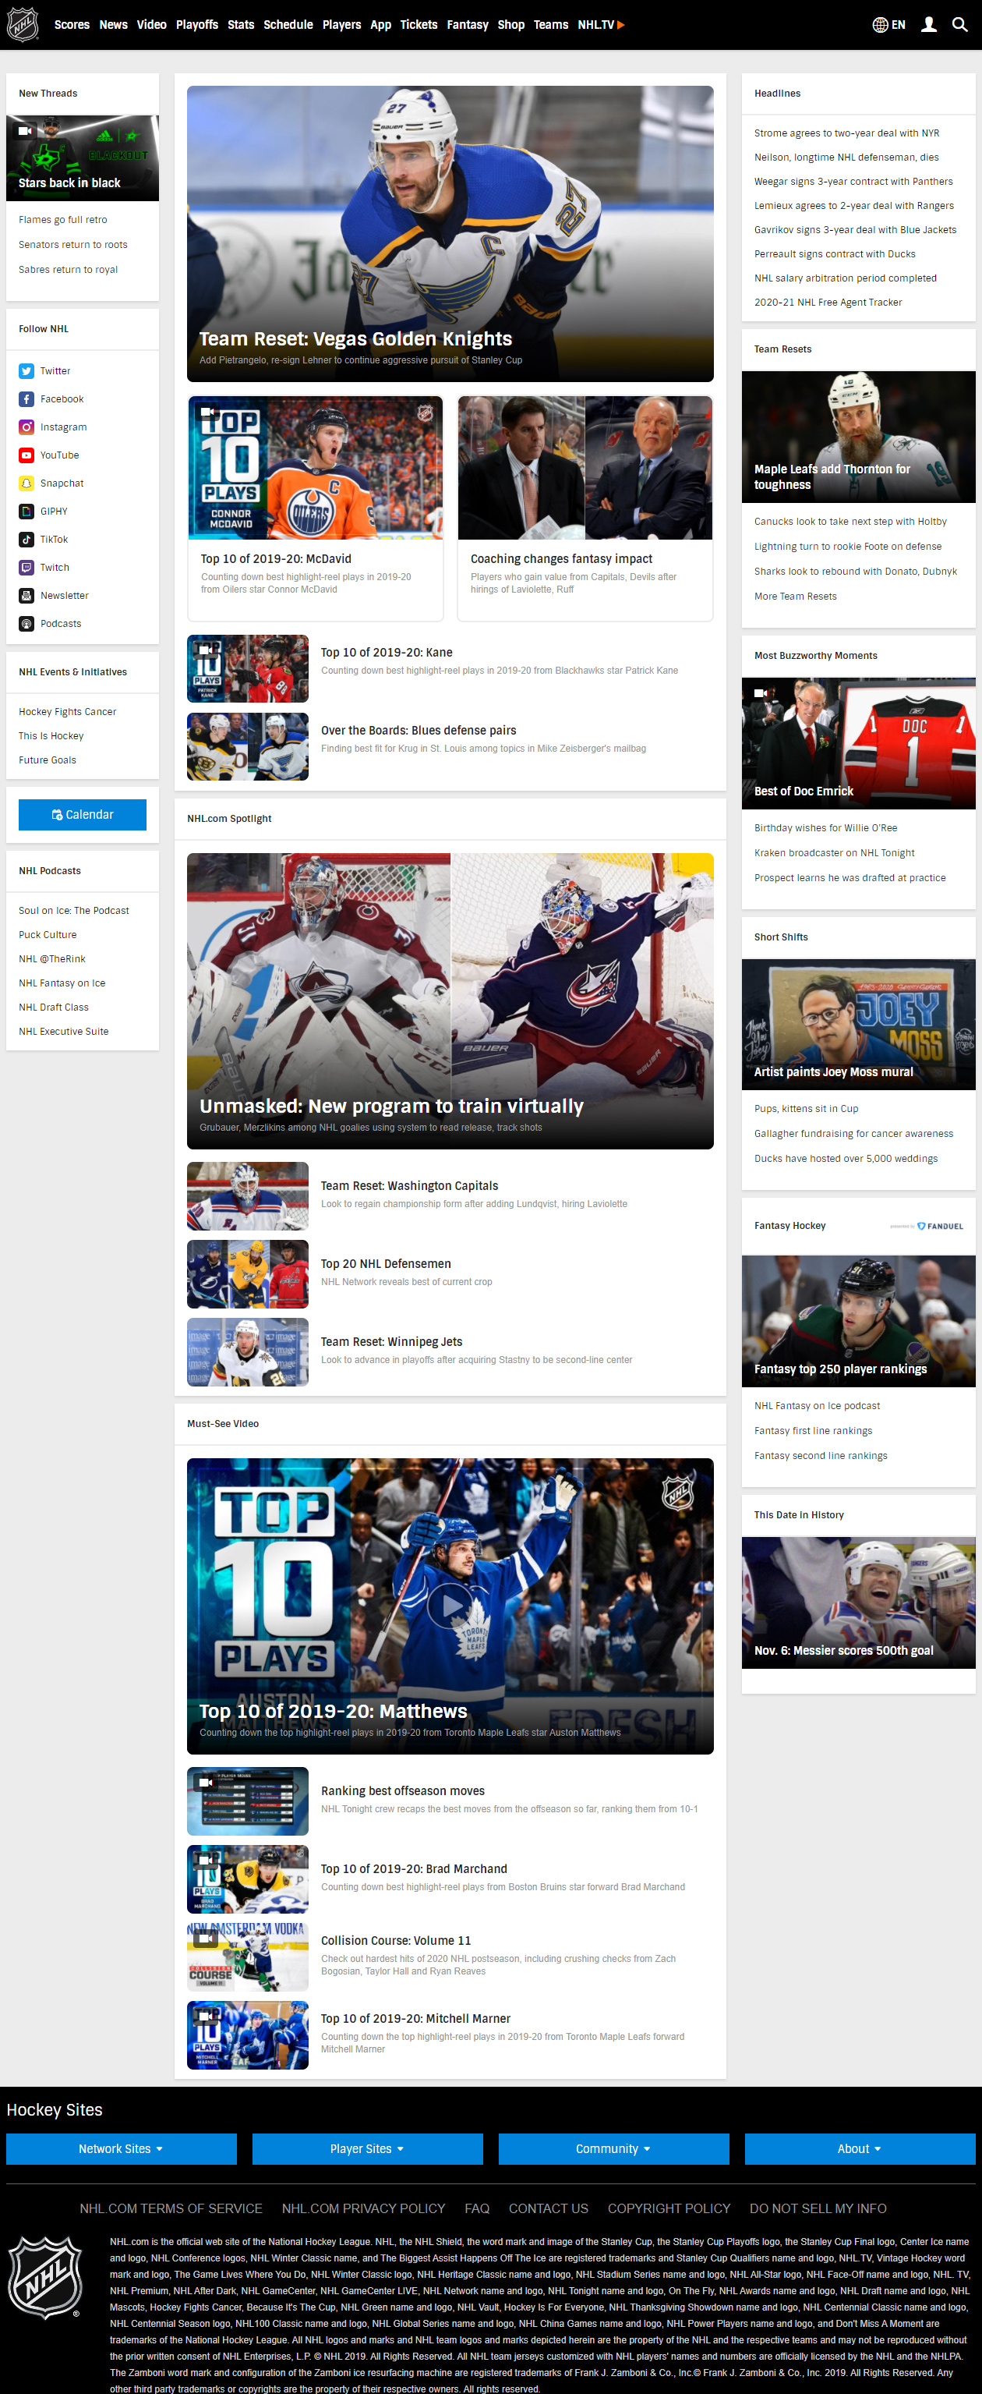Open Over the Boards: Blues defense pairs
Screen dimensions: 982x2394
click(x=418, y=731)
